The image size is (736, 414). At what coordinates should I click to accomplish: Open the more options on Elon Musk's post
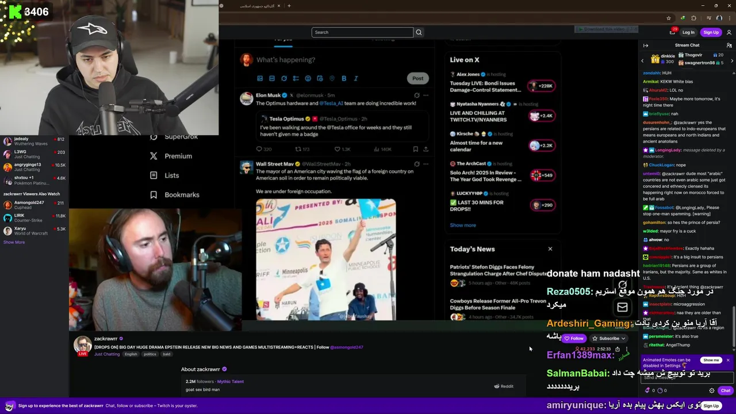[425, 95]
